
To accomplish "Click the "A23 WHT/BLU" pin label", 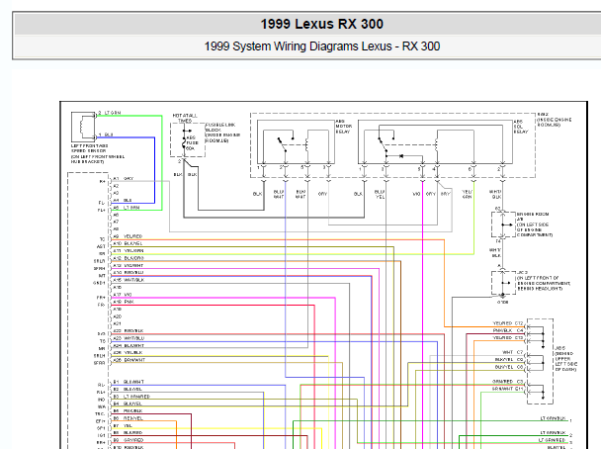I will (x=129, y=338).
